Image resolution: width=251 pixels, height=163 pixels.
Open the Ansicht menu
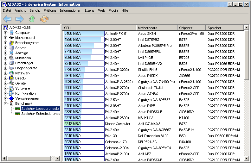20,10
